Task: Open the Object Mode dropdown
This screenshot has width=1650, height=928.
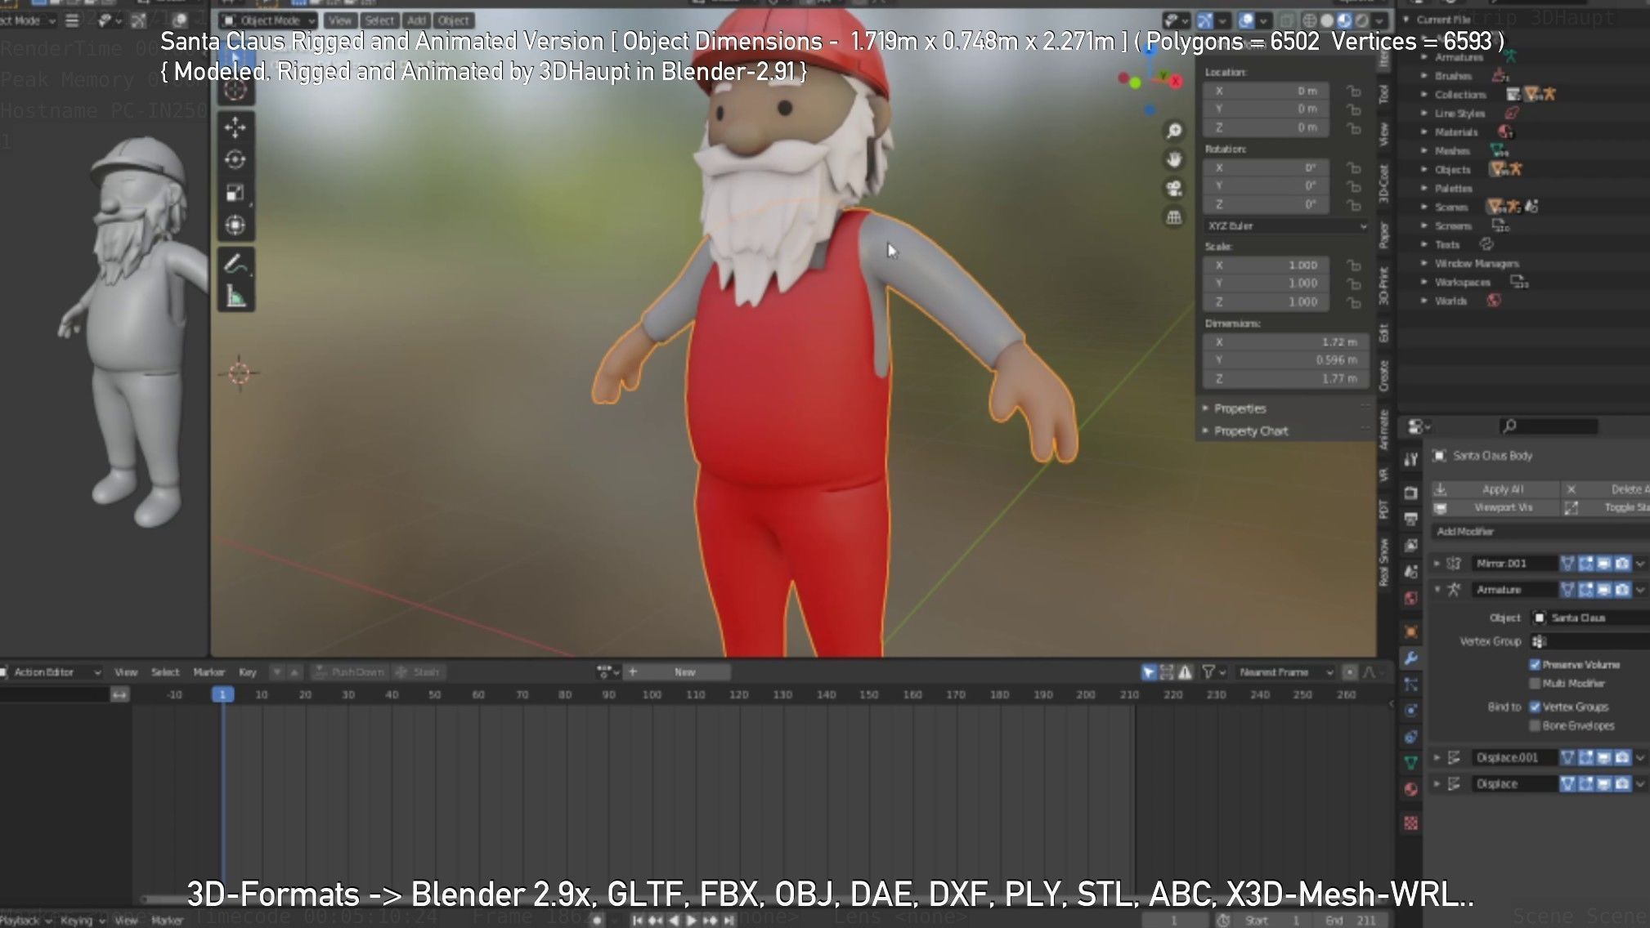Action: pyautogui.click(x=269, y=20)
